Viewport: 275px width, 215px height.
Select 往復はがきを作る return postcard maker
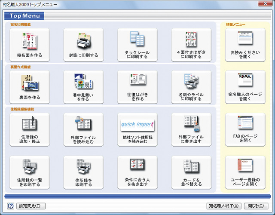click(137, 87)
